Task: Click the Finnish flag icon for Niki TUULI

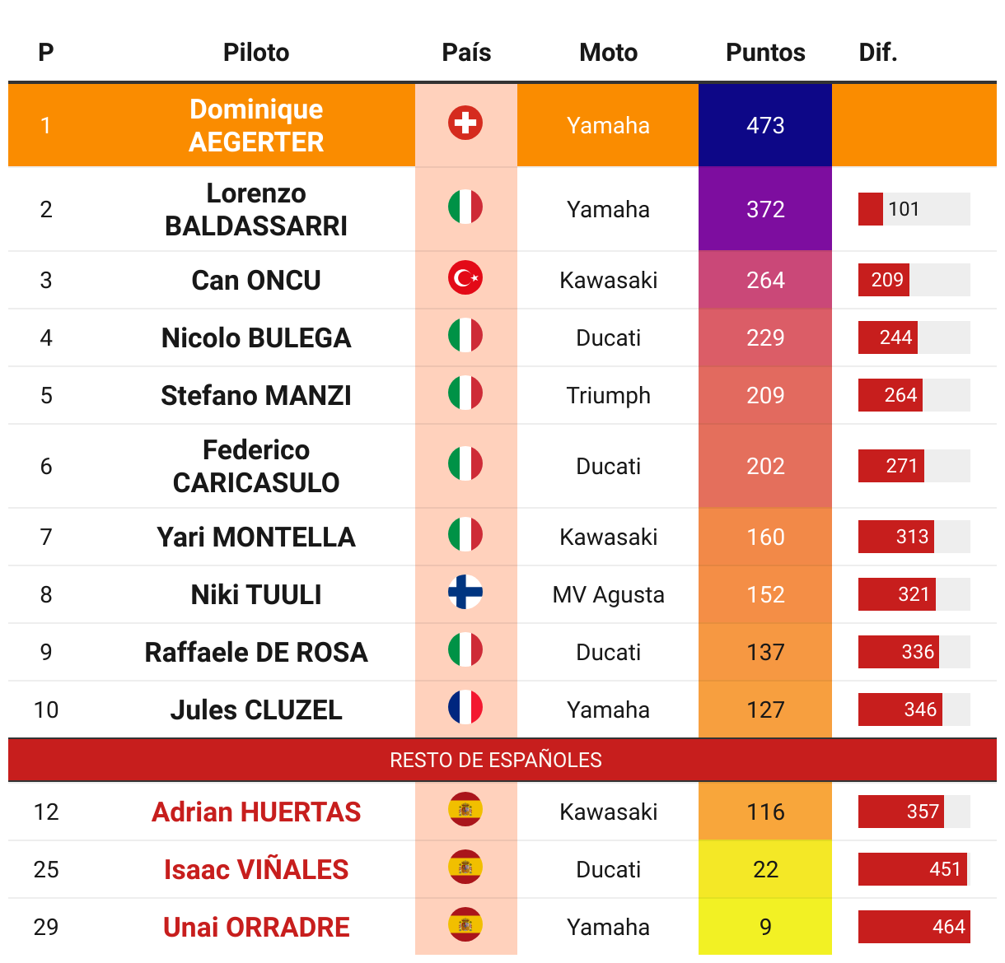Action: pos(465,593)
